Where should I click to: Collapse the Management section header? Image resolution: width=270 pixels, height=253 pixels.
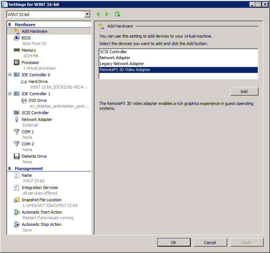point(10,169)
